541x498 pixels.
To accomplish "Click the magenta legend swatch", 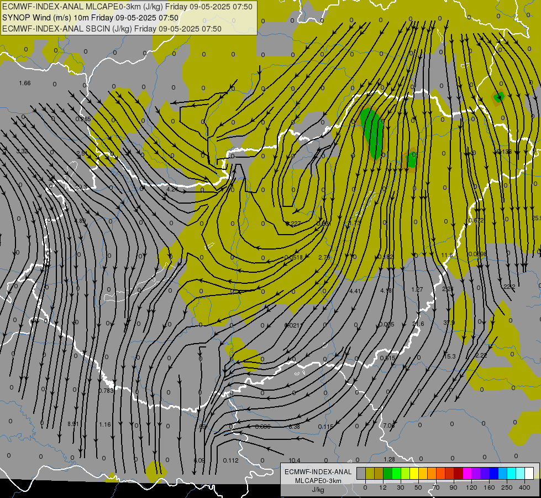I will pos(467,474).
